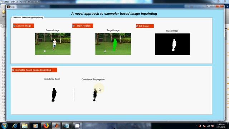Switch to MATLAB taskbar icon
This screenshot has height=129, width=229.
(x=56, y=126)
